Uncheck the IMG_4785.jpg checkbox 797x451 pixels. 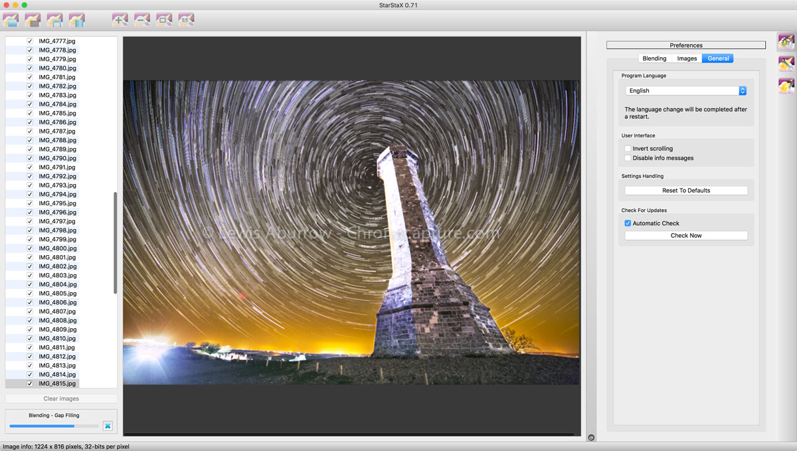30,113
